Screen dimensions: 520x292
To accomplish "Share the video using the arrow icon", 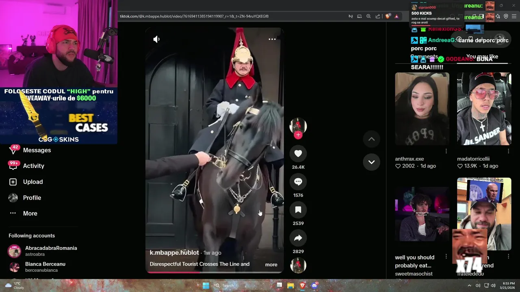I will pos(298,238).
